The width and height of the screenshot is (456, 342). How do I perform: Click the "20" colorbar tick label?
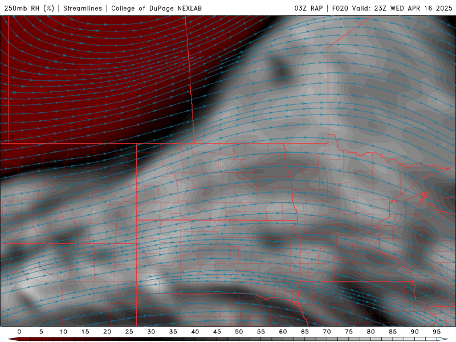107,332
